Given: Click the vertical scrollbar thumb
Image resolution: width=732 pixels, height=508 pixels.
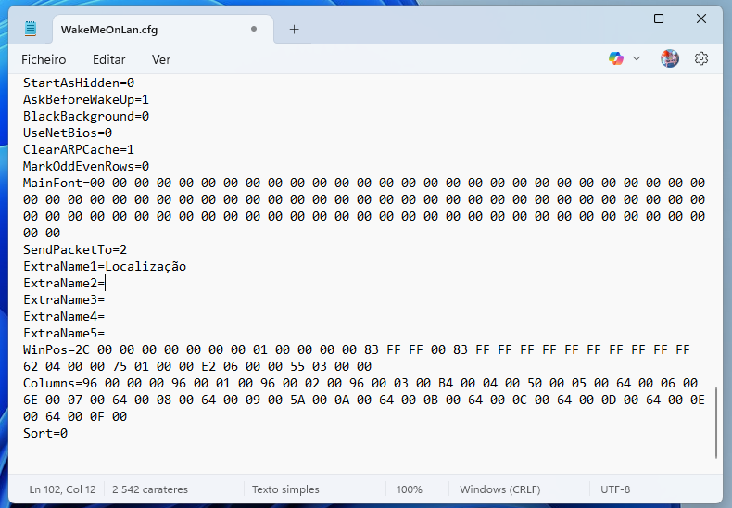Looking at the screenshot, I should pos(717,422).
